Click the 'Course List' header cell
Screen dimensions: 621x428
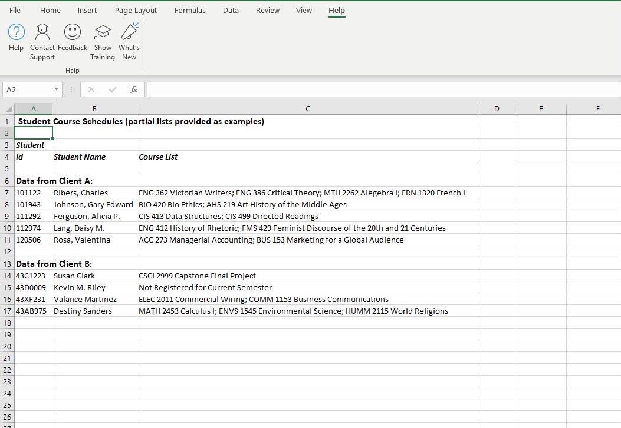307,157
